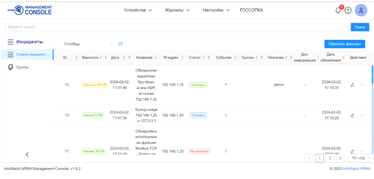Click the Низкая 5/100 severity tag

pos(93,115)
